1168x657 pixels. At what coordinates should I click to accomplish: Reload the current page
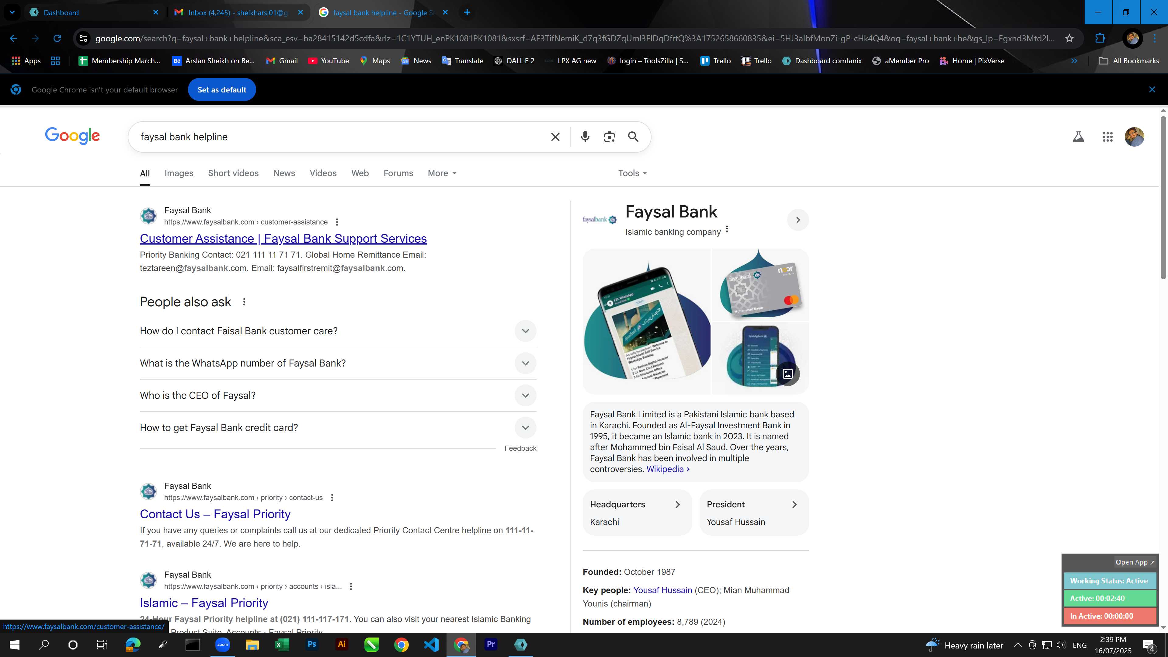57,39
